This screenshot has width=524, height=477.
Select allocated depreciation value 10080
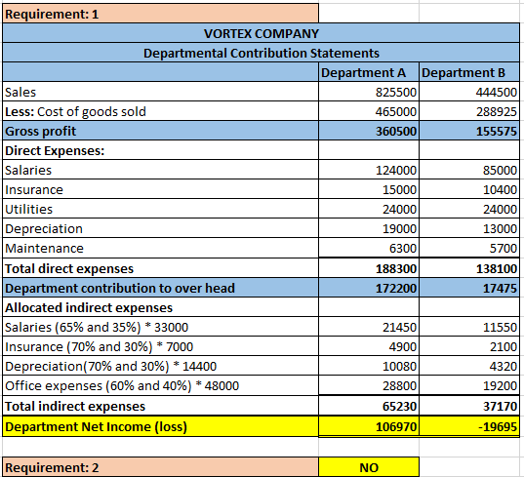click(369, 366)
